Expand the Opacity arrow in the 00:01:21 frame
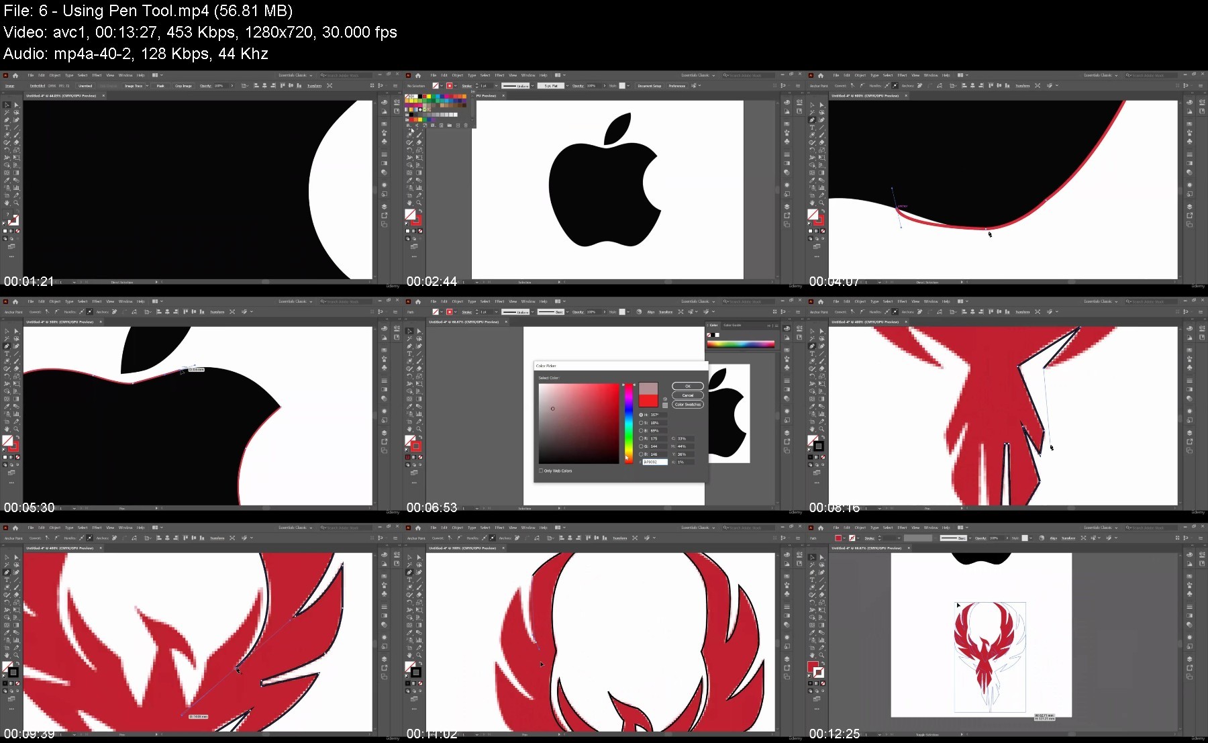This screenshot has width=1208, height=743. (232, 86)
